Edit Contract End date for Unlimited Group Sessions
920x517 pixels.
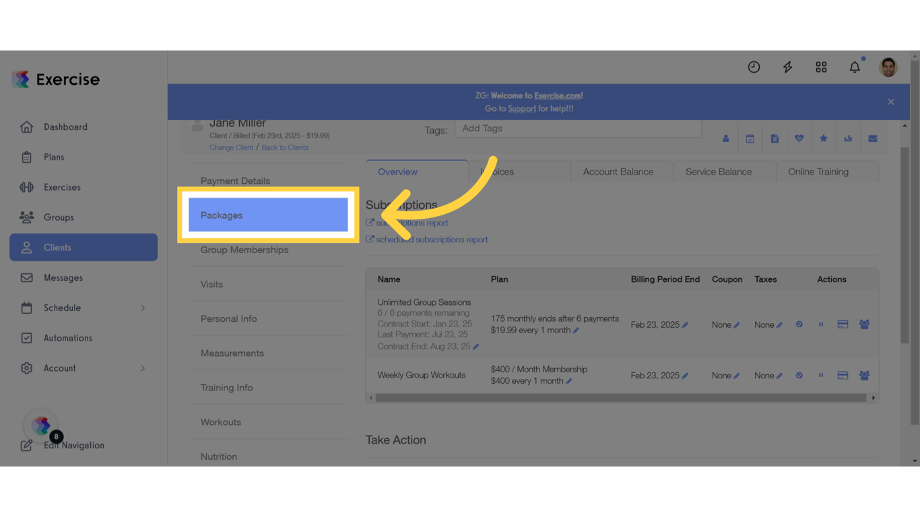(475, 347)
